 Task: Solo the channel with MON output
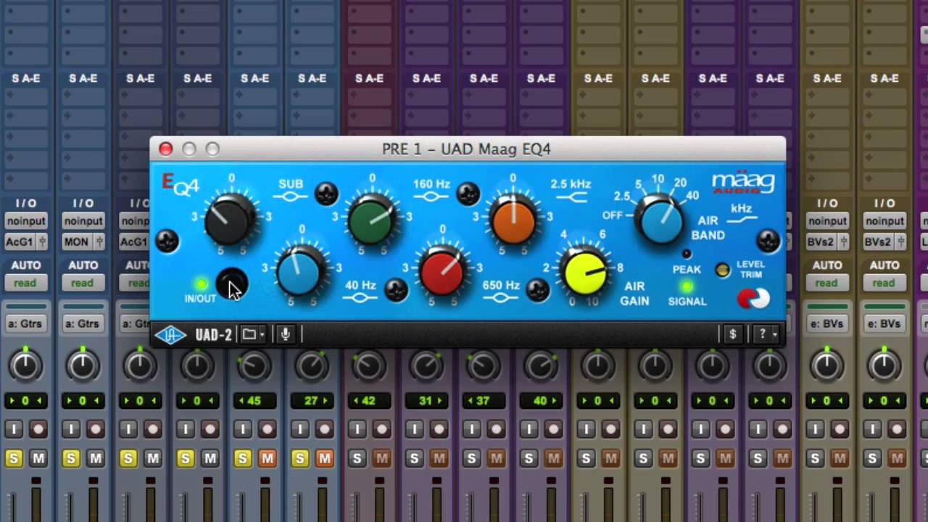pos(71,458)
